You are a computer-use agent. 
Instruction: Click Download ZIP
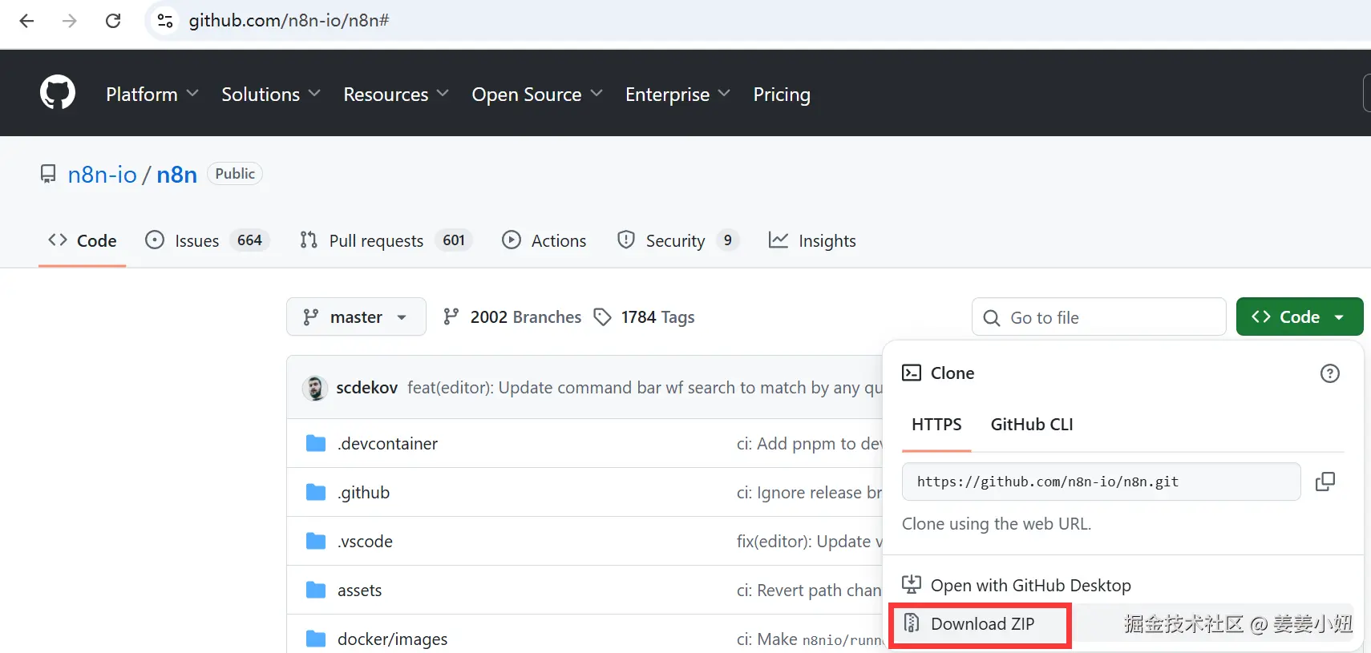pos(981,624)
